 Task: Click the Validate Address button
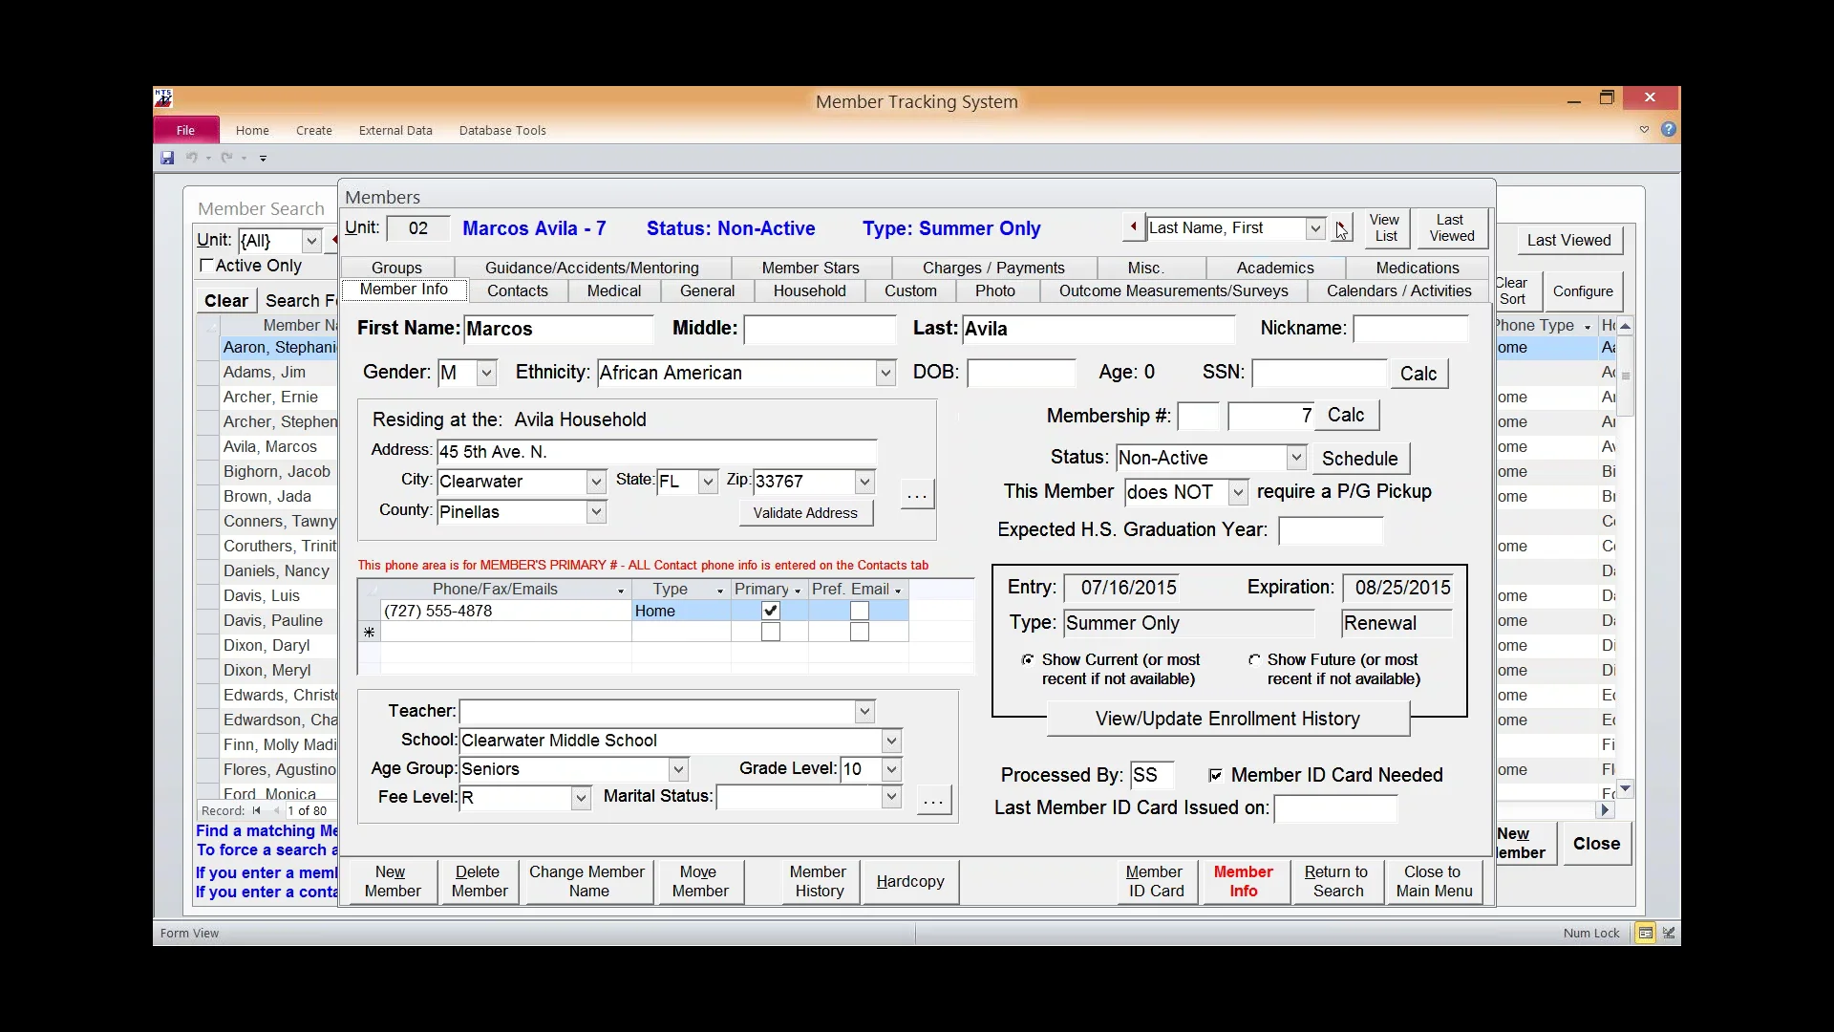click(805, 513)
